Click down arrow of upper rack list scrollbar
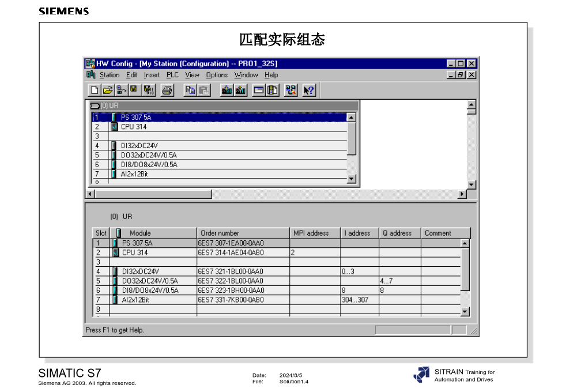The width and height of the screenshot is (562, 389). click(x=352, y=179)
